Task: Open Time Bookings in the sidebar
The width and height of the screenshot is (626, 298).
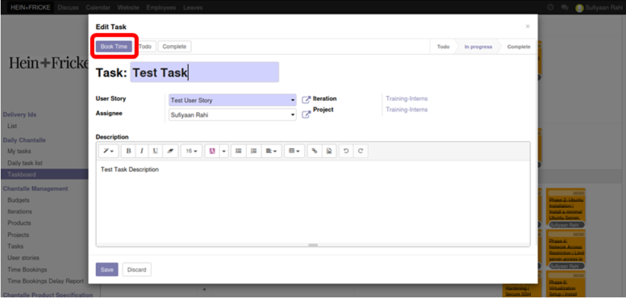Action: pyautogui.click(x=27, y=269)
